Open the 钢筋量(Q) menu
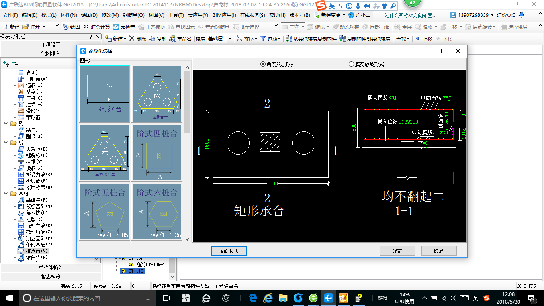The height and width of the screenshot is (306, 544). tap(133, 15)
